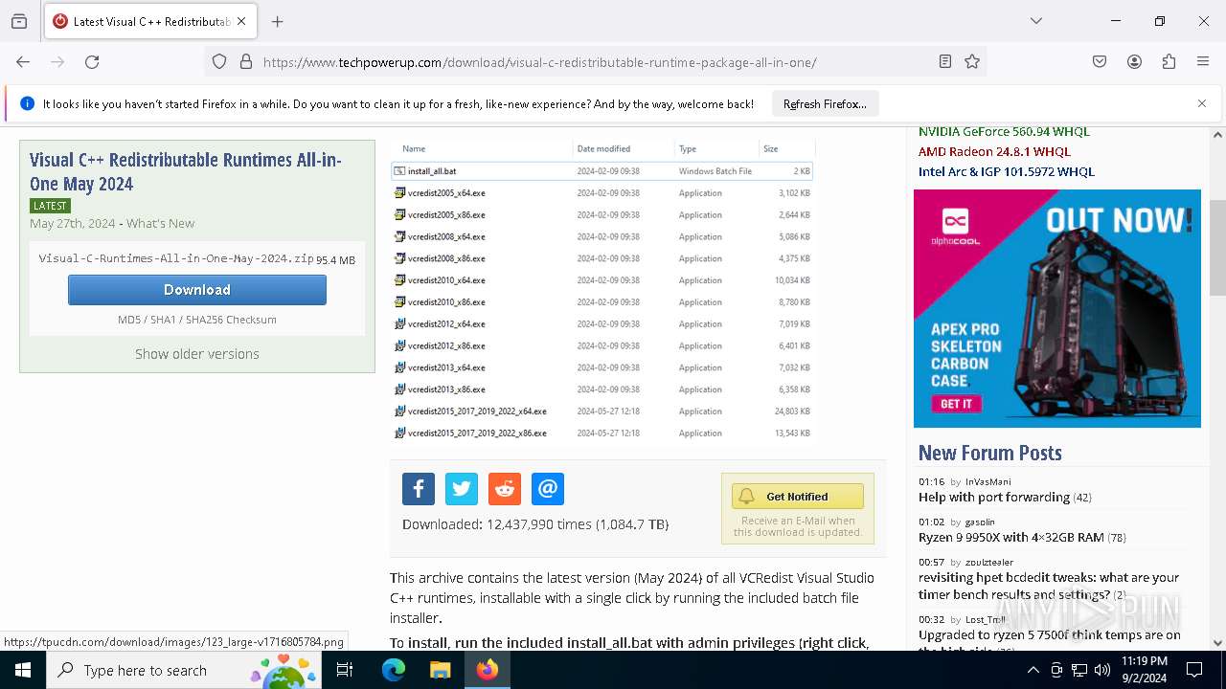Share on Facebook
1226x689 pixels.
[419, 489]
